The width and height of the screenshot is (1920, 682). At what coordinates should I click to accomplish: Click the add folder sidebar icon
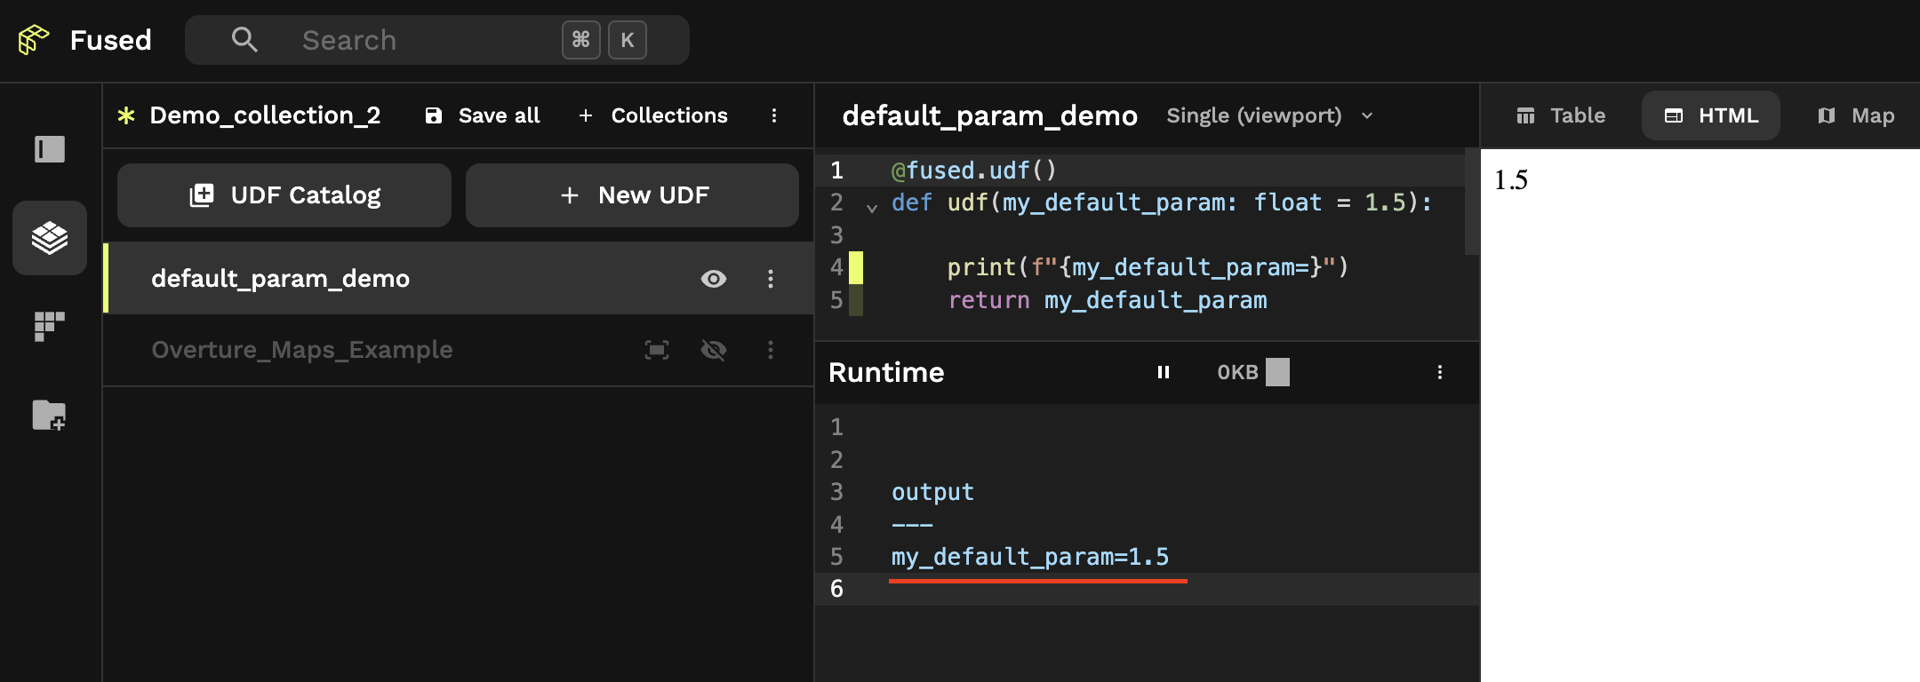click(50, 415)
